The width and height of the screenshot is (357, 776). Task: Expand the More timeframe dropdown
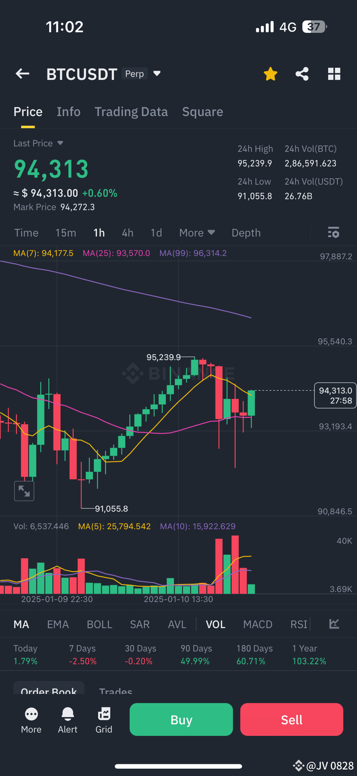[197, 232]
